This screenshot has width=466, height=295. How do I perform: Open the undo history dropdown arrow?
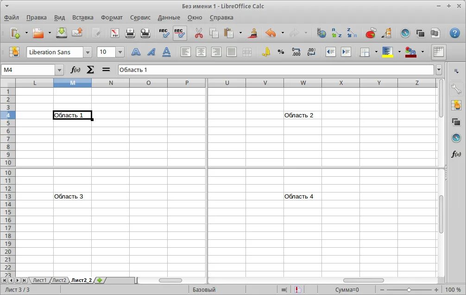point(283,33)
